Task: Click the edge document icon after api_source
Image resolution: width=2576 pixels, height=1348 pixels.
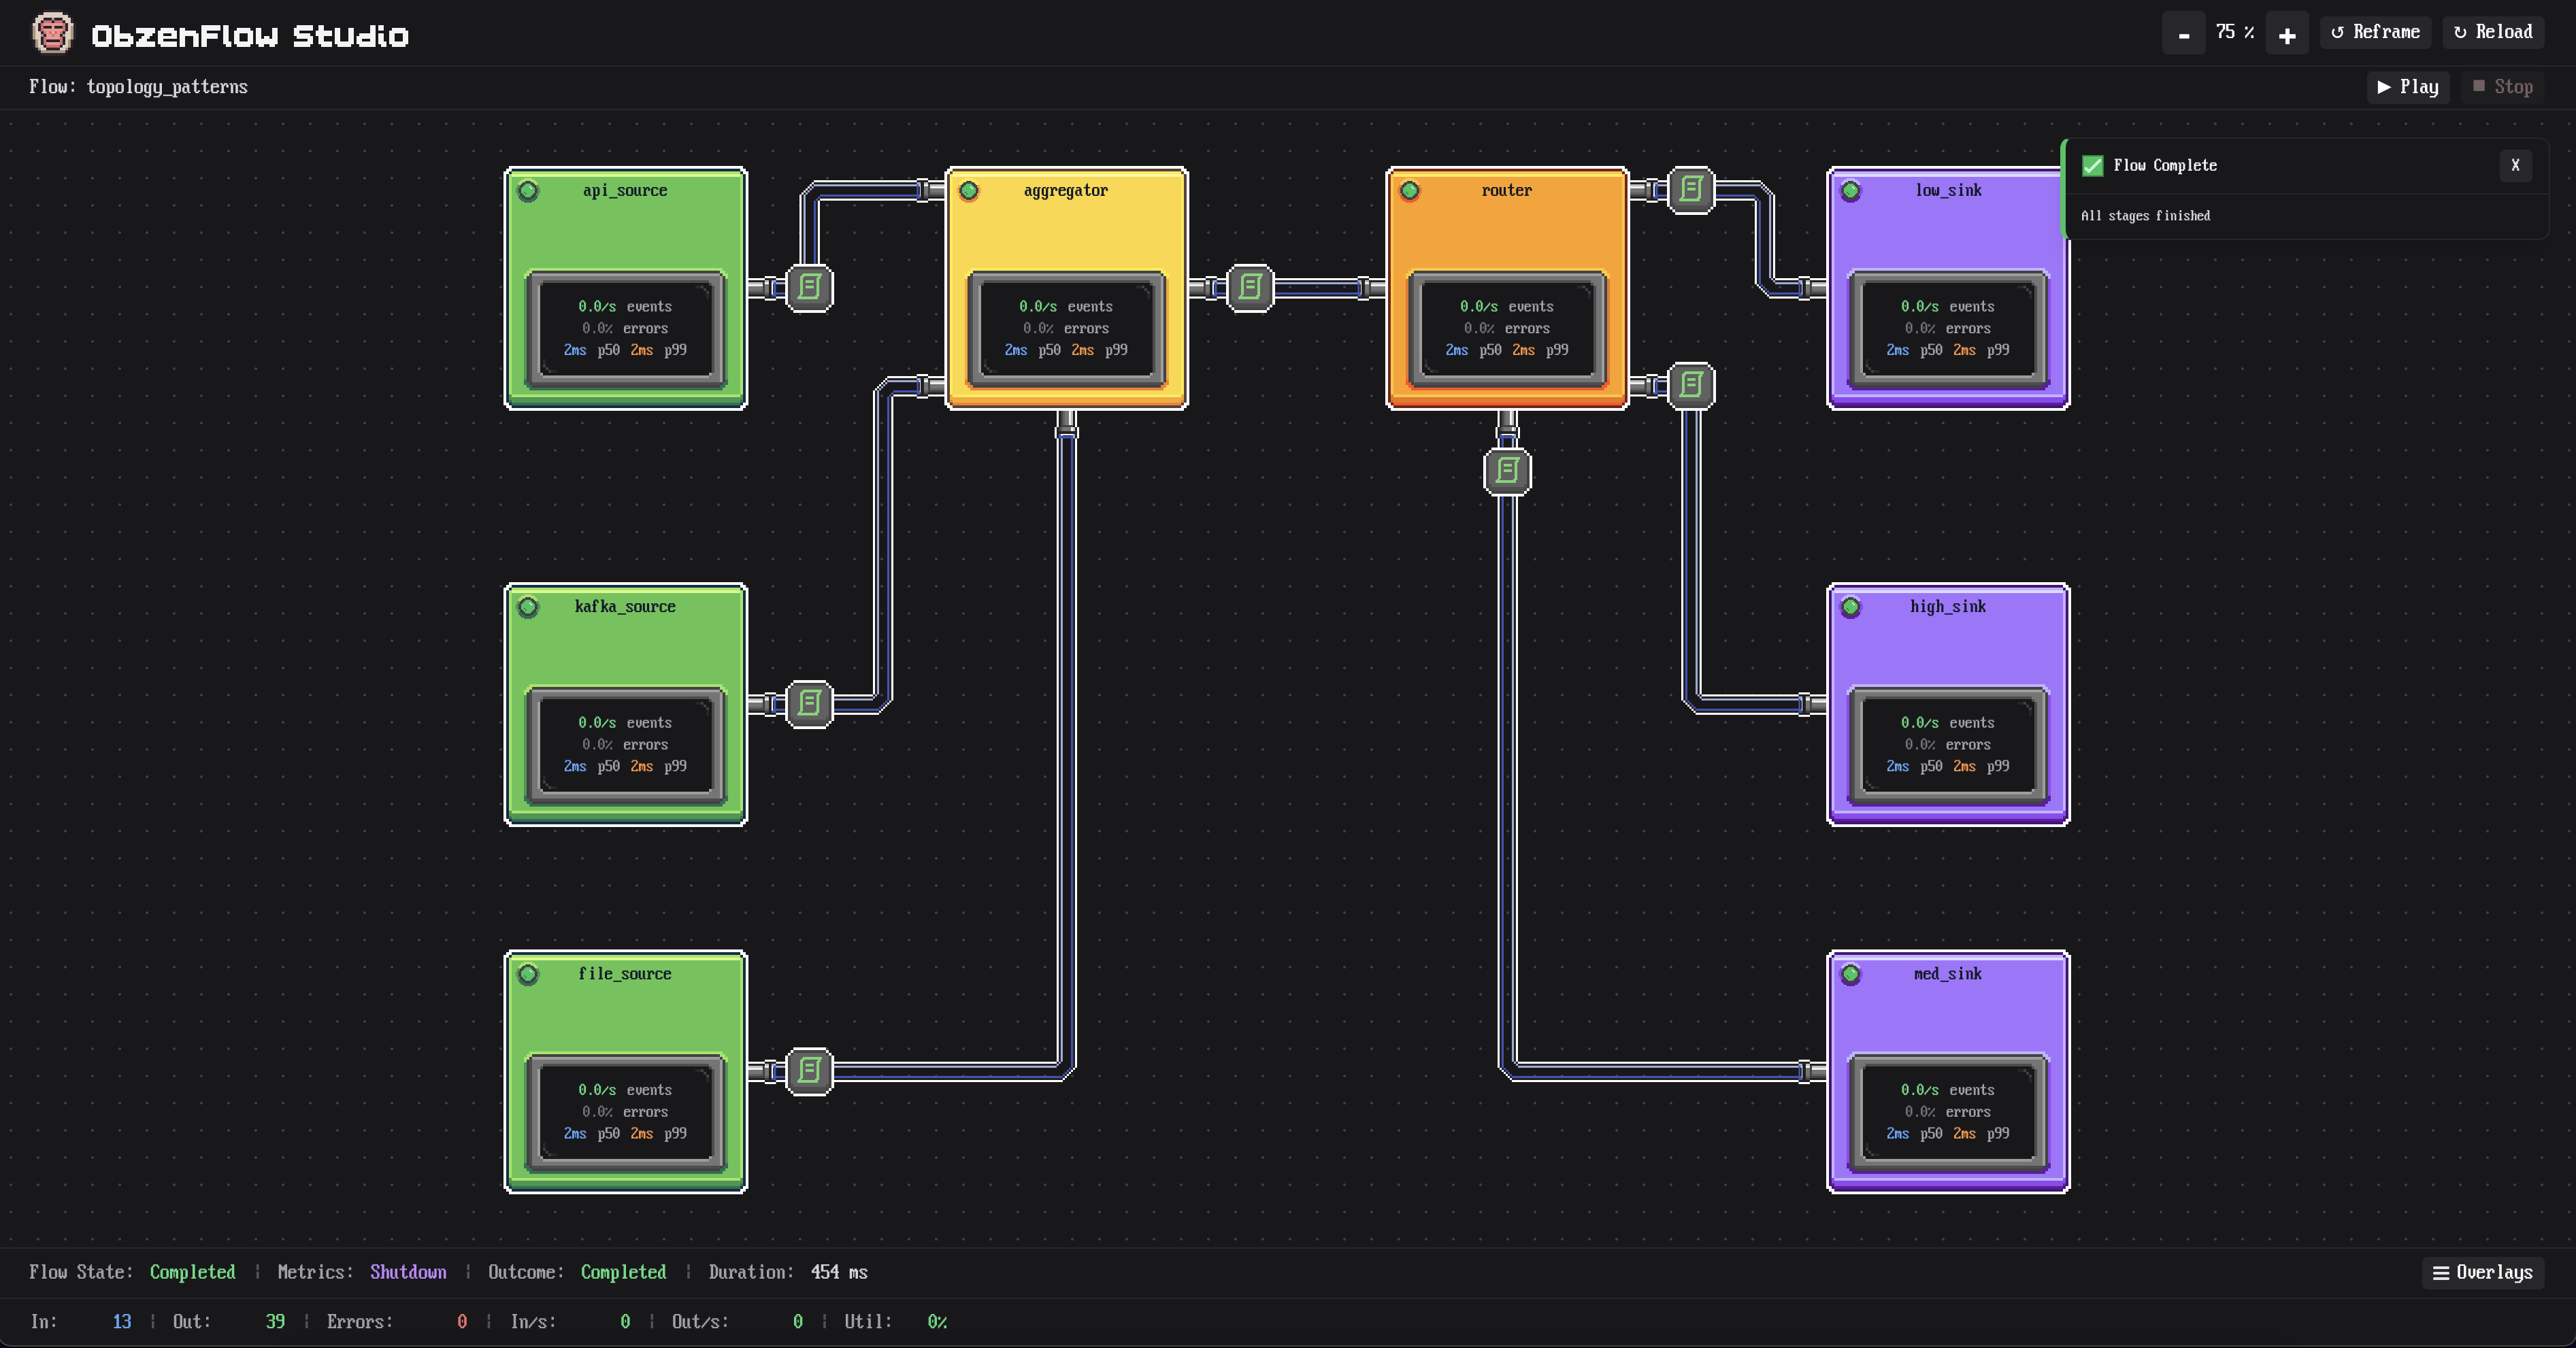Action: pos(809,288)
